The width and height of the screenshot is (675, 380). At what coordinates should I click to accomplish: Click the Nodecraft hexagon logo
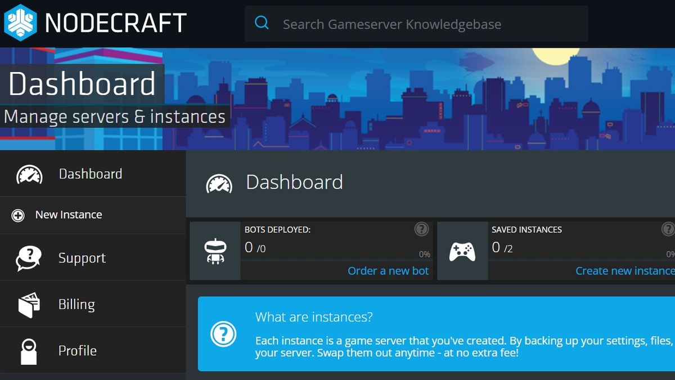click(21, 23)
